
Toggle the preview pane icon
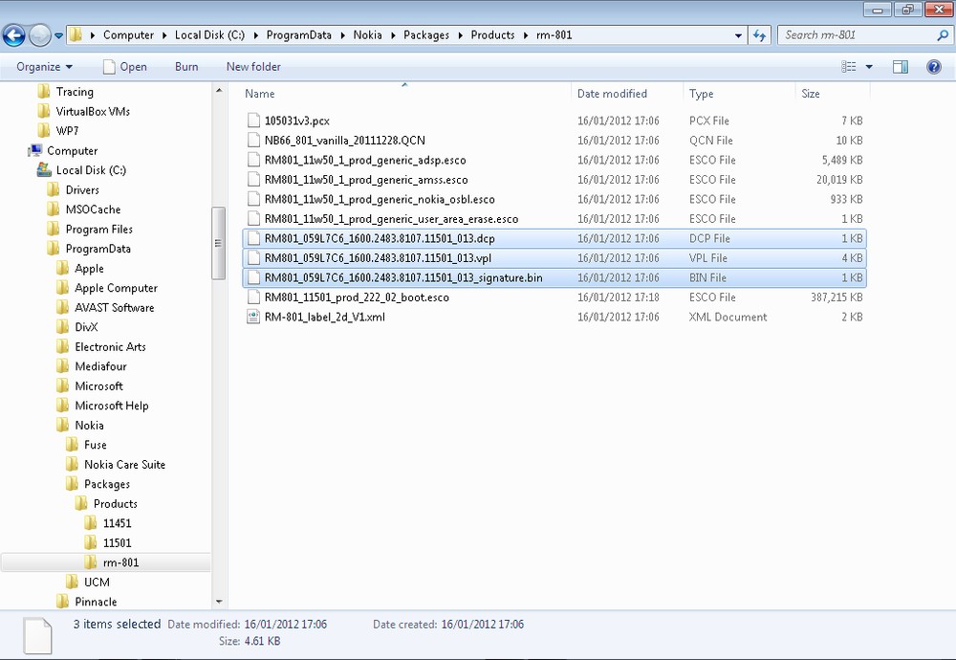901,67
